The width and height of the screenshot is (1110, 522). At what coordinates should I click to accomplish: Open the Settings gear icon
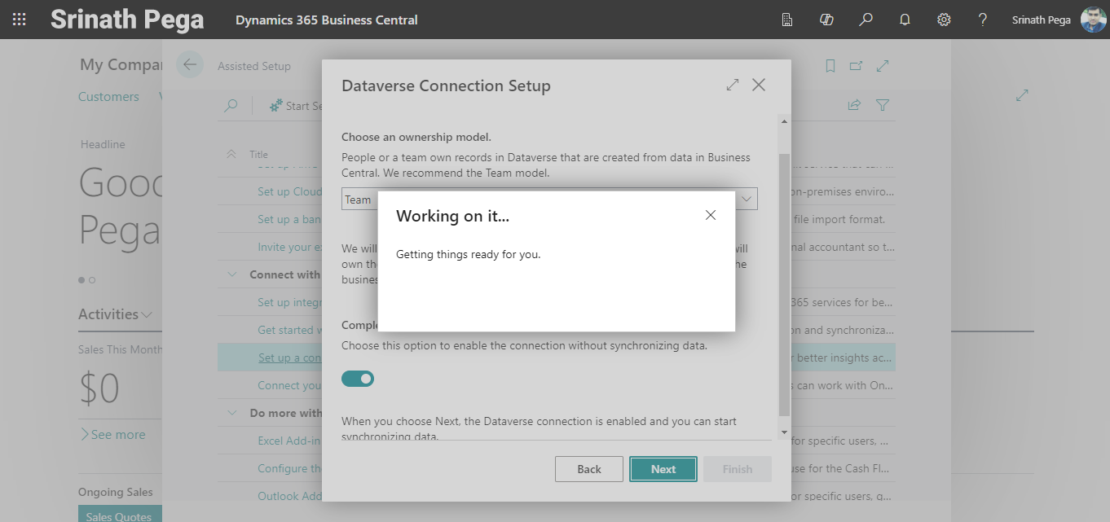point(944,20)
